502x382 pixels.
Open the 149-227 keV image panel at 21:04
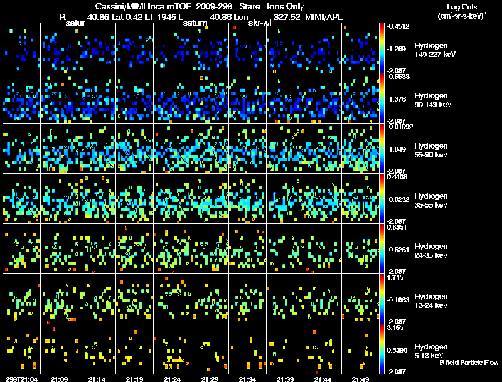22,48
